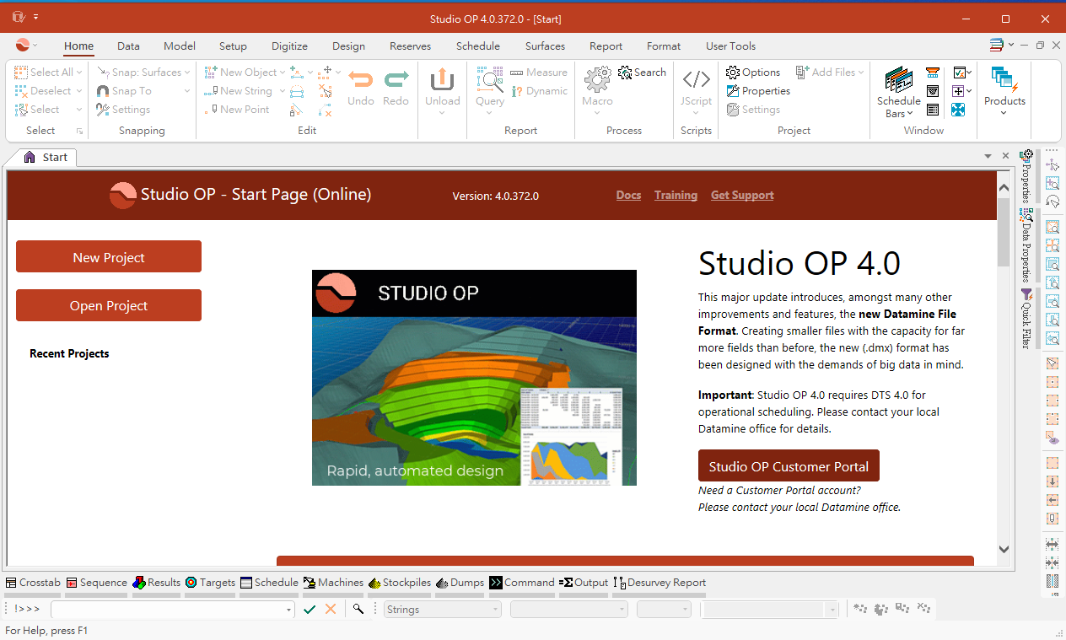Viewport: 1066px width, 640px height.
Task: Open the Output panel tab
Action: [584, 583]
